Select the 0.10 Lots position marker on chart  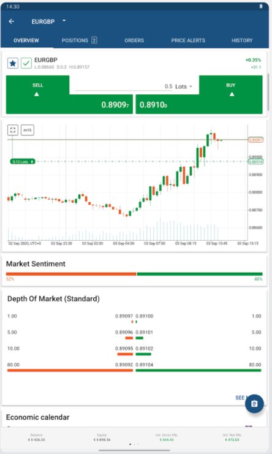pyautogui.click(x=23, y=162)
